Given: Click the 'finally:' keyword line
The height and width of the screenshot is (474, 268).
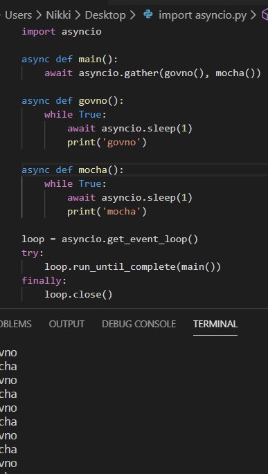Looking at the screenshot, I should (44, 281).
